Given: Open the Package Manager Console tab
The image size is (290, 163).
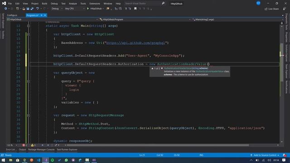Looking at the screenshot, I should click(x=41, y=150).
